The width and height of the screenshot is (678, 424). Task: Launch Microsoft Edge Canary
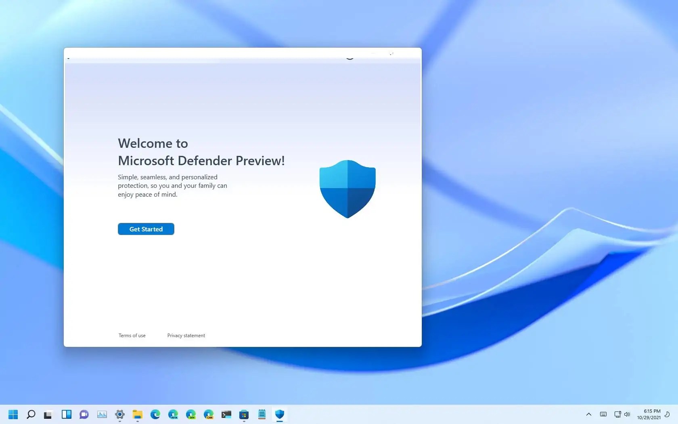pos(209,414)
